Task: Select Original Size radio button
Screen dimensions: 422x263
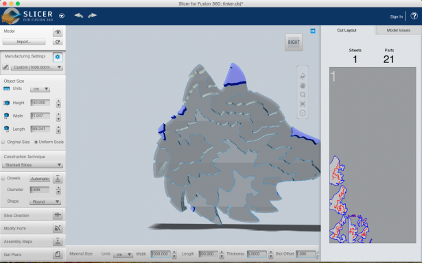Action: point(3,142)
